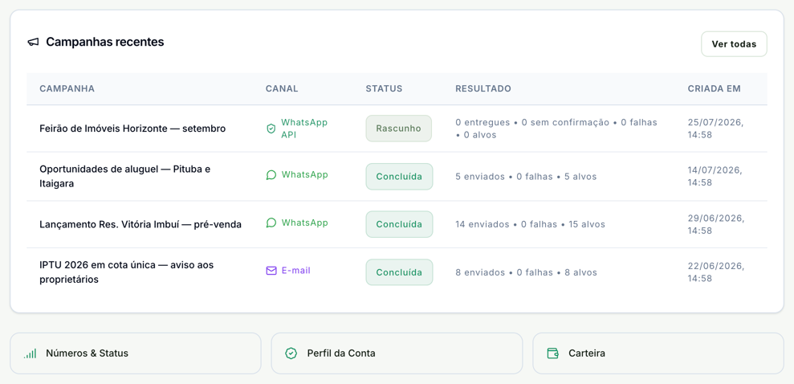Open the Carteira card
Screen dimensions: 794x384
coord(658,353)
